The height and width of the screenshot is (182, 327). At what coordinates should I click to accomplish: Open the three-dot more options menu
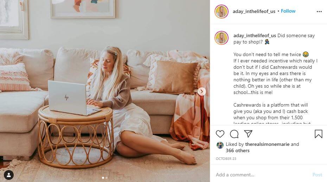point(319,12)
